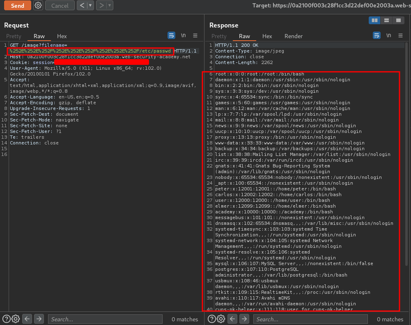
Task: Click the mysql:x:106:107 passwd entry
Action: click(294, 263)
